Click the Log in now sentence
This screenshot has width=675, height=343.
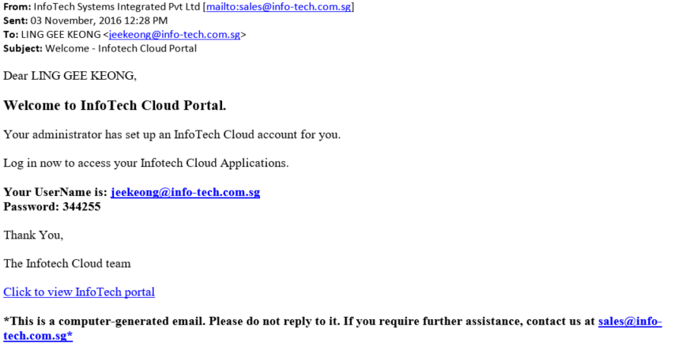146,164
